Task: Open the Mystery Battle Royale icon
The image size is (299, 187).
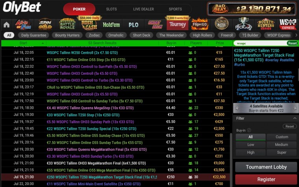Action: 67,24
